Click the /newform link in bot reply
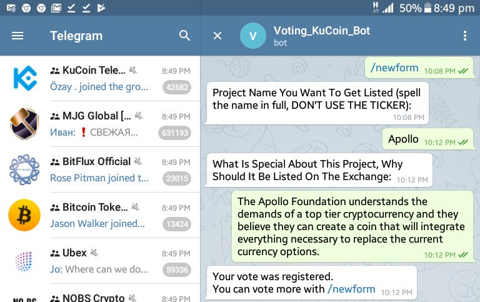Image resolution: width=480 pixels, height=302 pixels. (x=351, y=289)
